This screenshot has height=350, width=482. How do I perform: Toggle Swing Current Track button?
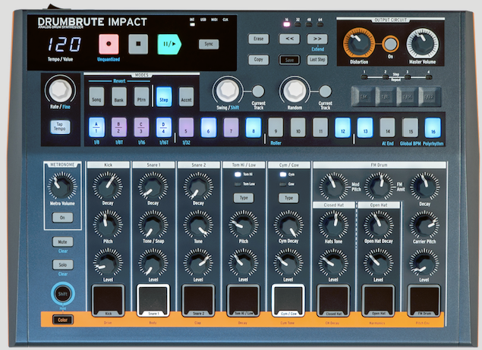point(258,91)
